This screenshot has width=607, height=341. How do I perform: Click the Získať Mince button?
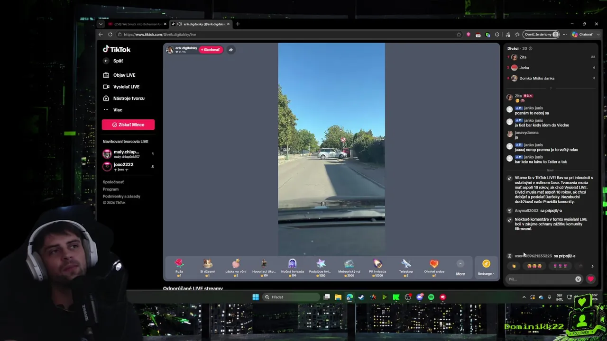pyautogui.click(x=128, y=125)
